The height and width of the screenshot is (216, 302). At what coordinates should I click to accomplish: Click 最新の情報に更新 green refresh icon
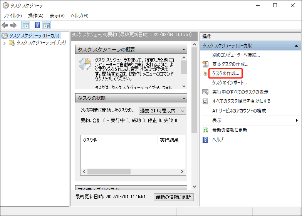206,130
